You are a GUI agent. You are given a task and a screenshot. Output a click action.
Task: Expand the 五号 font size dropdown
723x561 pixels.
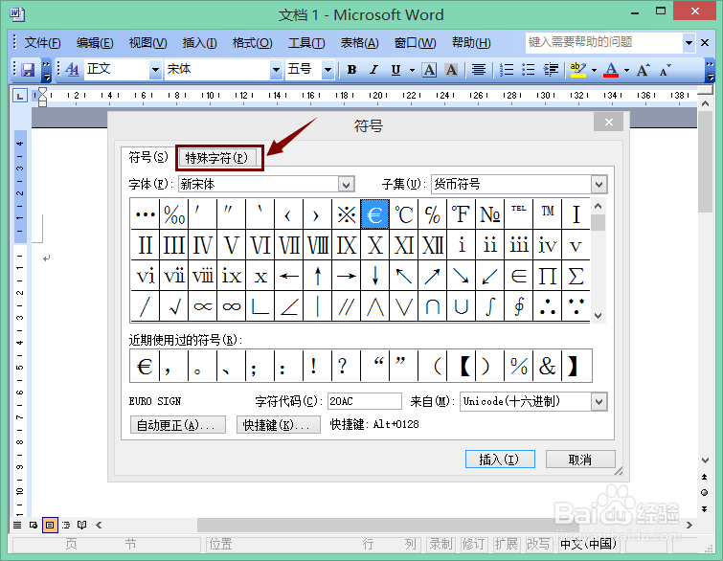pyautogui.click(x=328, y=70)
